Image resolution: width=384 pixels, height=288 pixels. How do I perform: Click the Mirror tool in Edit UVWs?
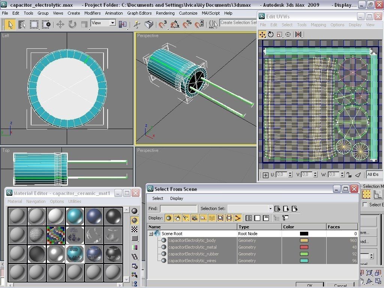298,34
